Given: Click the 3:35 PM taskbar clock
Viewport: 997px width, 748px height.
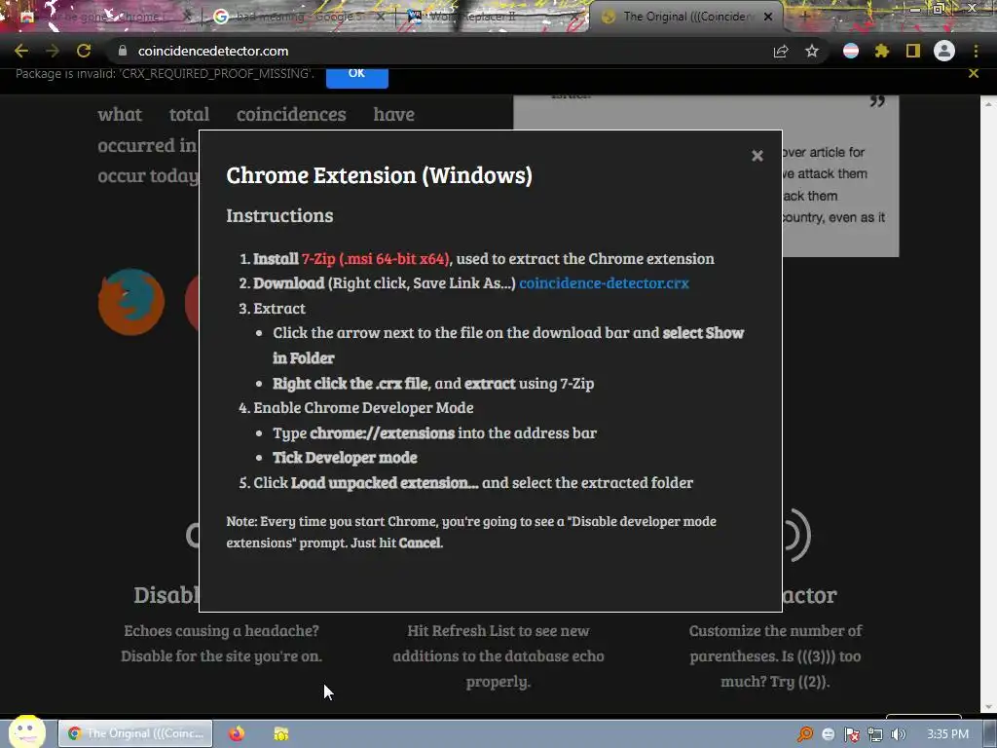Looking at the screenshot, I should (x=947, y=734).
